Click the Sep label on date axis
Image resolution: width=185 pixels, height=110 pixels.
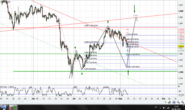(x=163, y=98)
